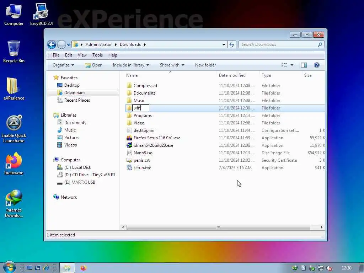Click the 12:30 taskbar clock
364x273 pixels.
tap(347, 268)
